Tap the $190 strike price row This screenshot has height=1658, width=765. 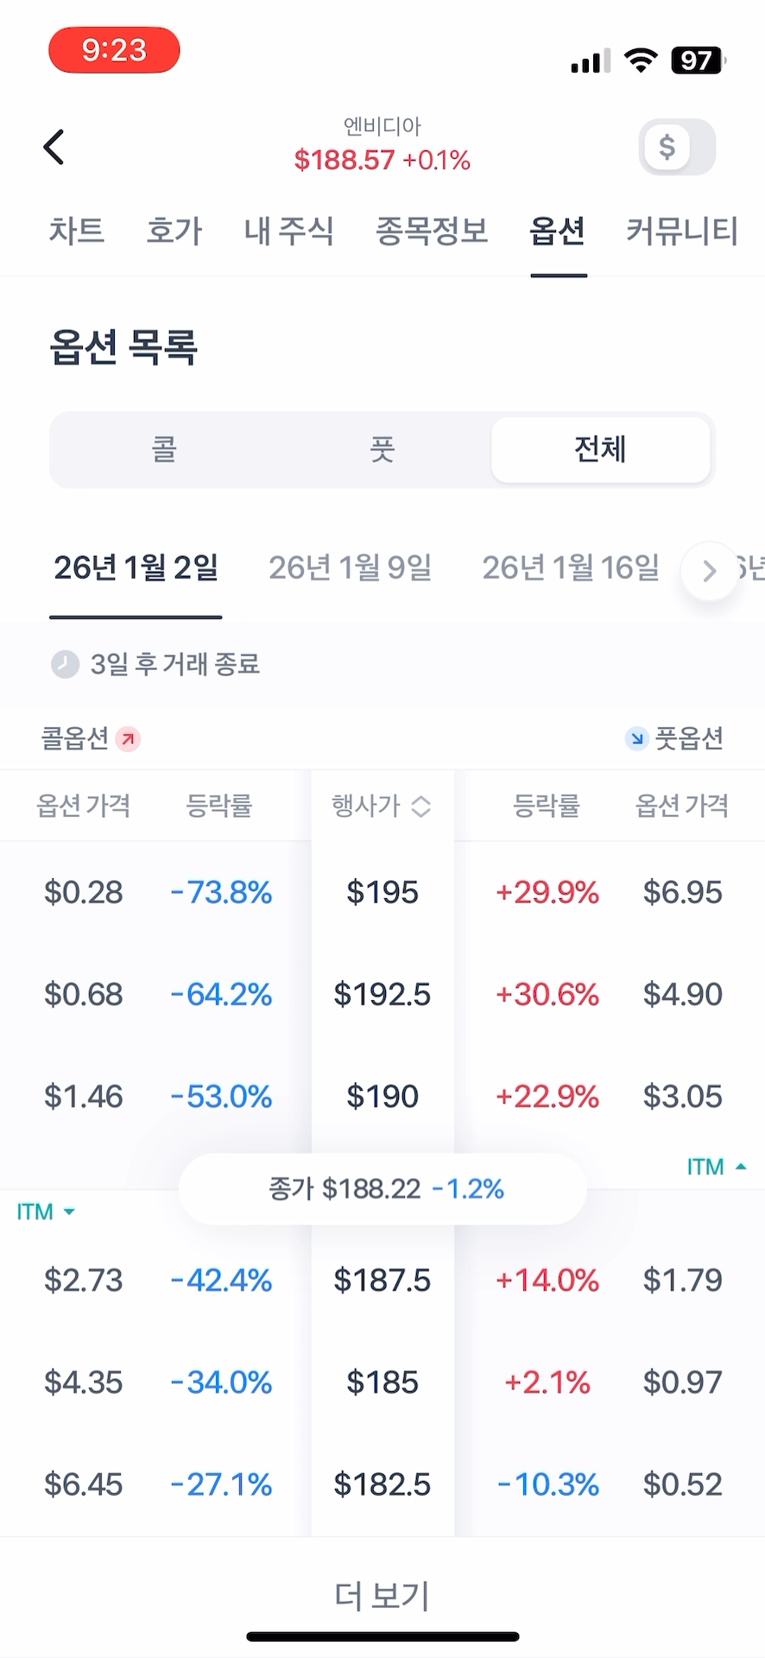[x=382, y=1097]
